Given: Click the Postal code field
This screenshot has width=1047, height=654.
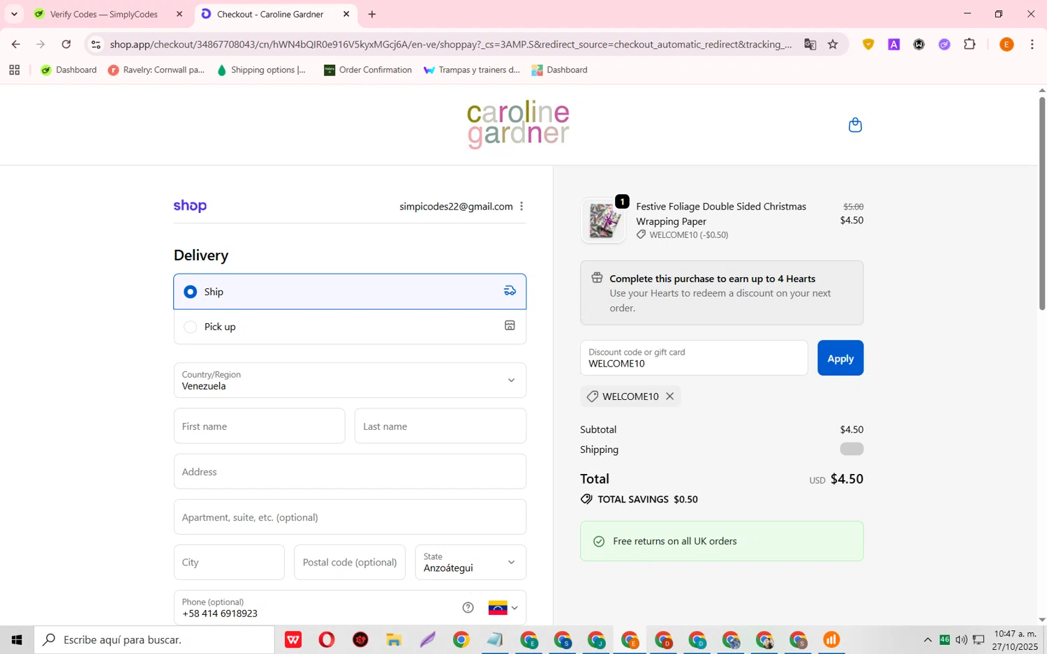Looking at the screenshot, I should coord(350,563).
